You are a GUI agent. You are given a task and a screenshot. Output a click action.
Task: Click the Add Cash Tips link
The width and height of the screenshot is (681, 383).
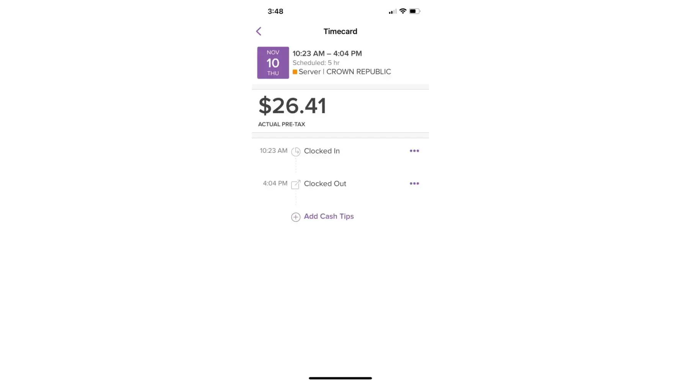(x=329, y=216)
